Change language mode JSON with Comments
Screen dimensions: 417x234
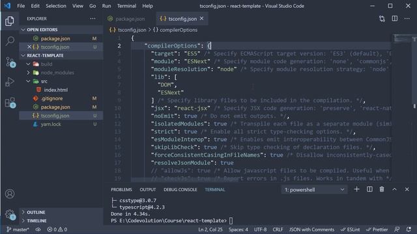tap(311, 229)
